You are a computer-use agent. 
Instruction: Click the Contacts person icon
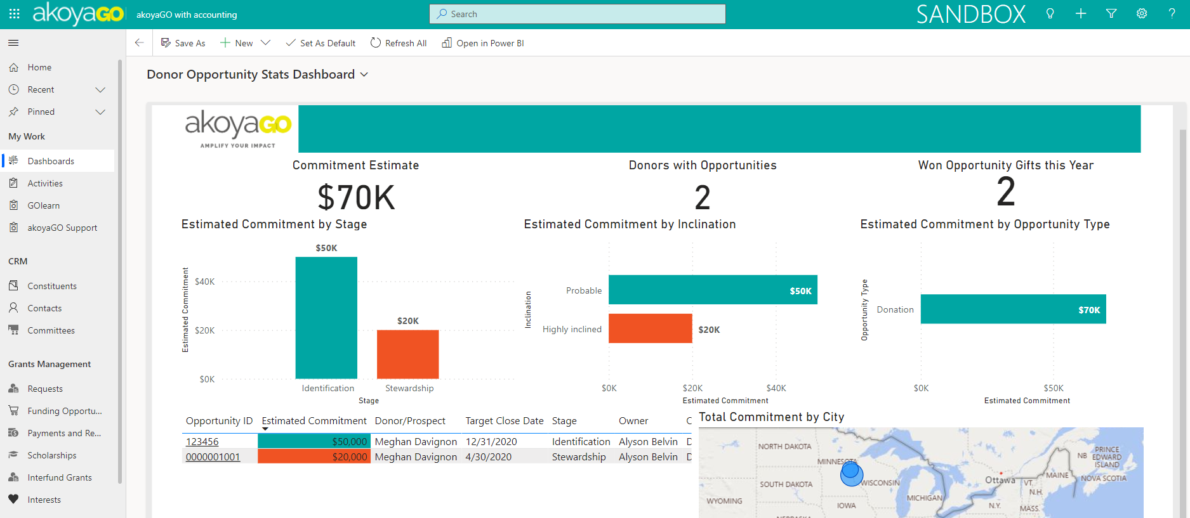click(x=13, y=308)
